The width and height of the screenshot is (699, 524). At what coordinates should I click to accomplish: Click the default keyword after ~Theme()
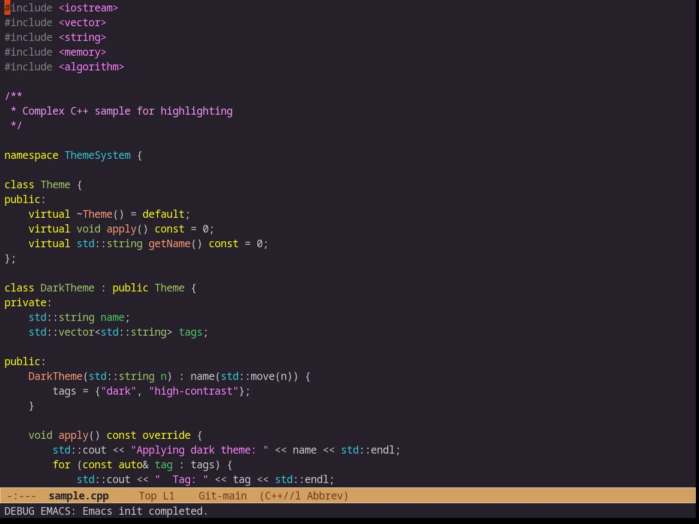163,214
